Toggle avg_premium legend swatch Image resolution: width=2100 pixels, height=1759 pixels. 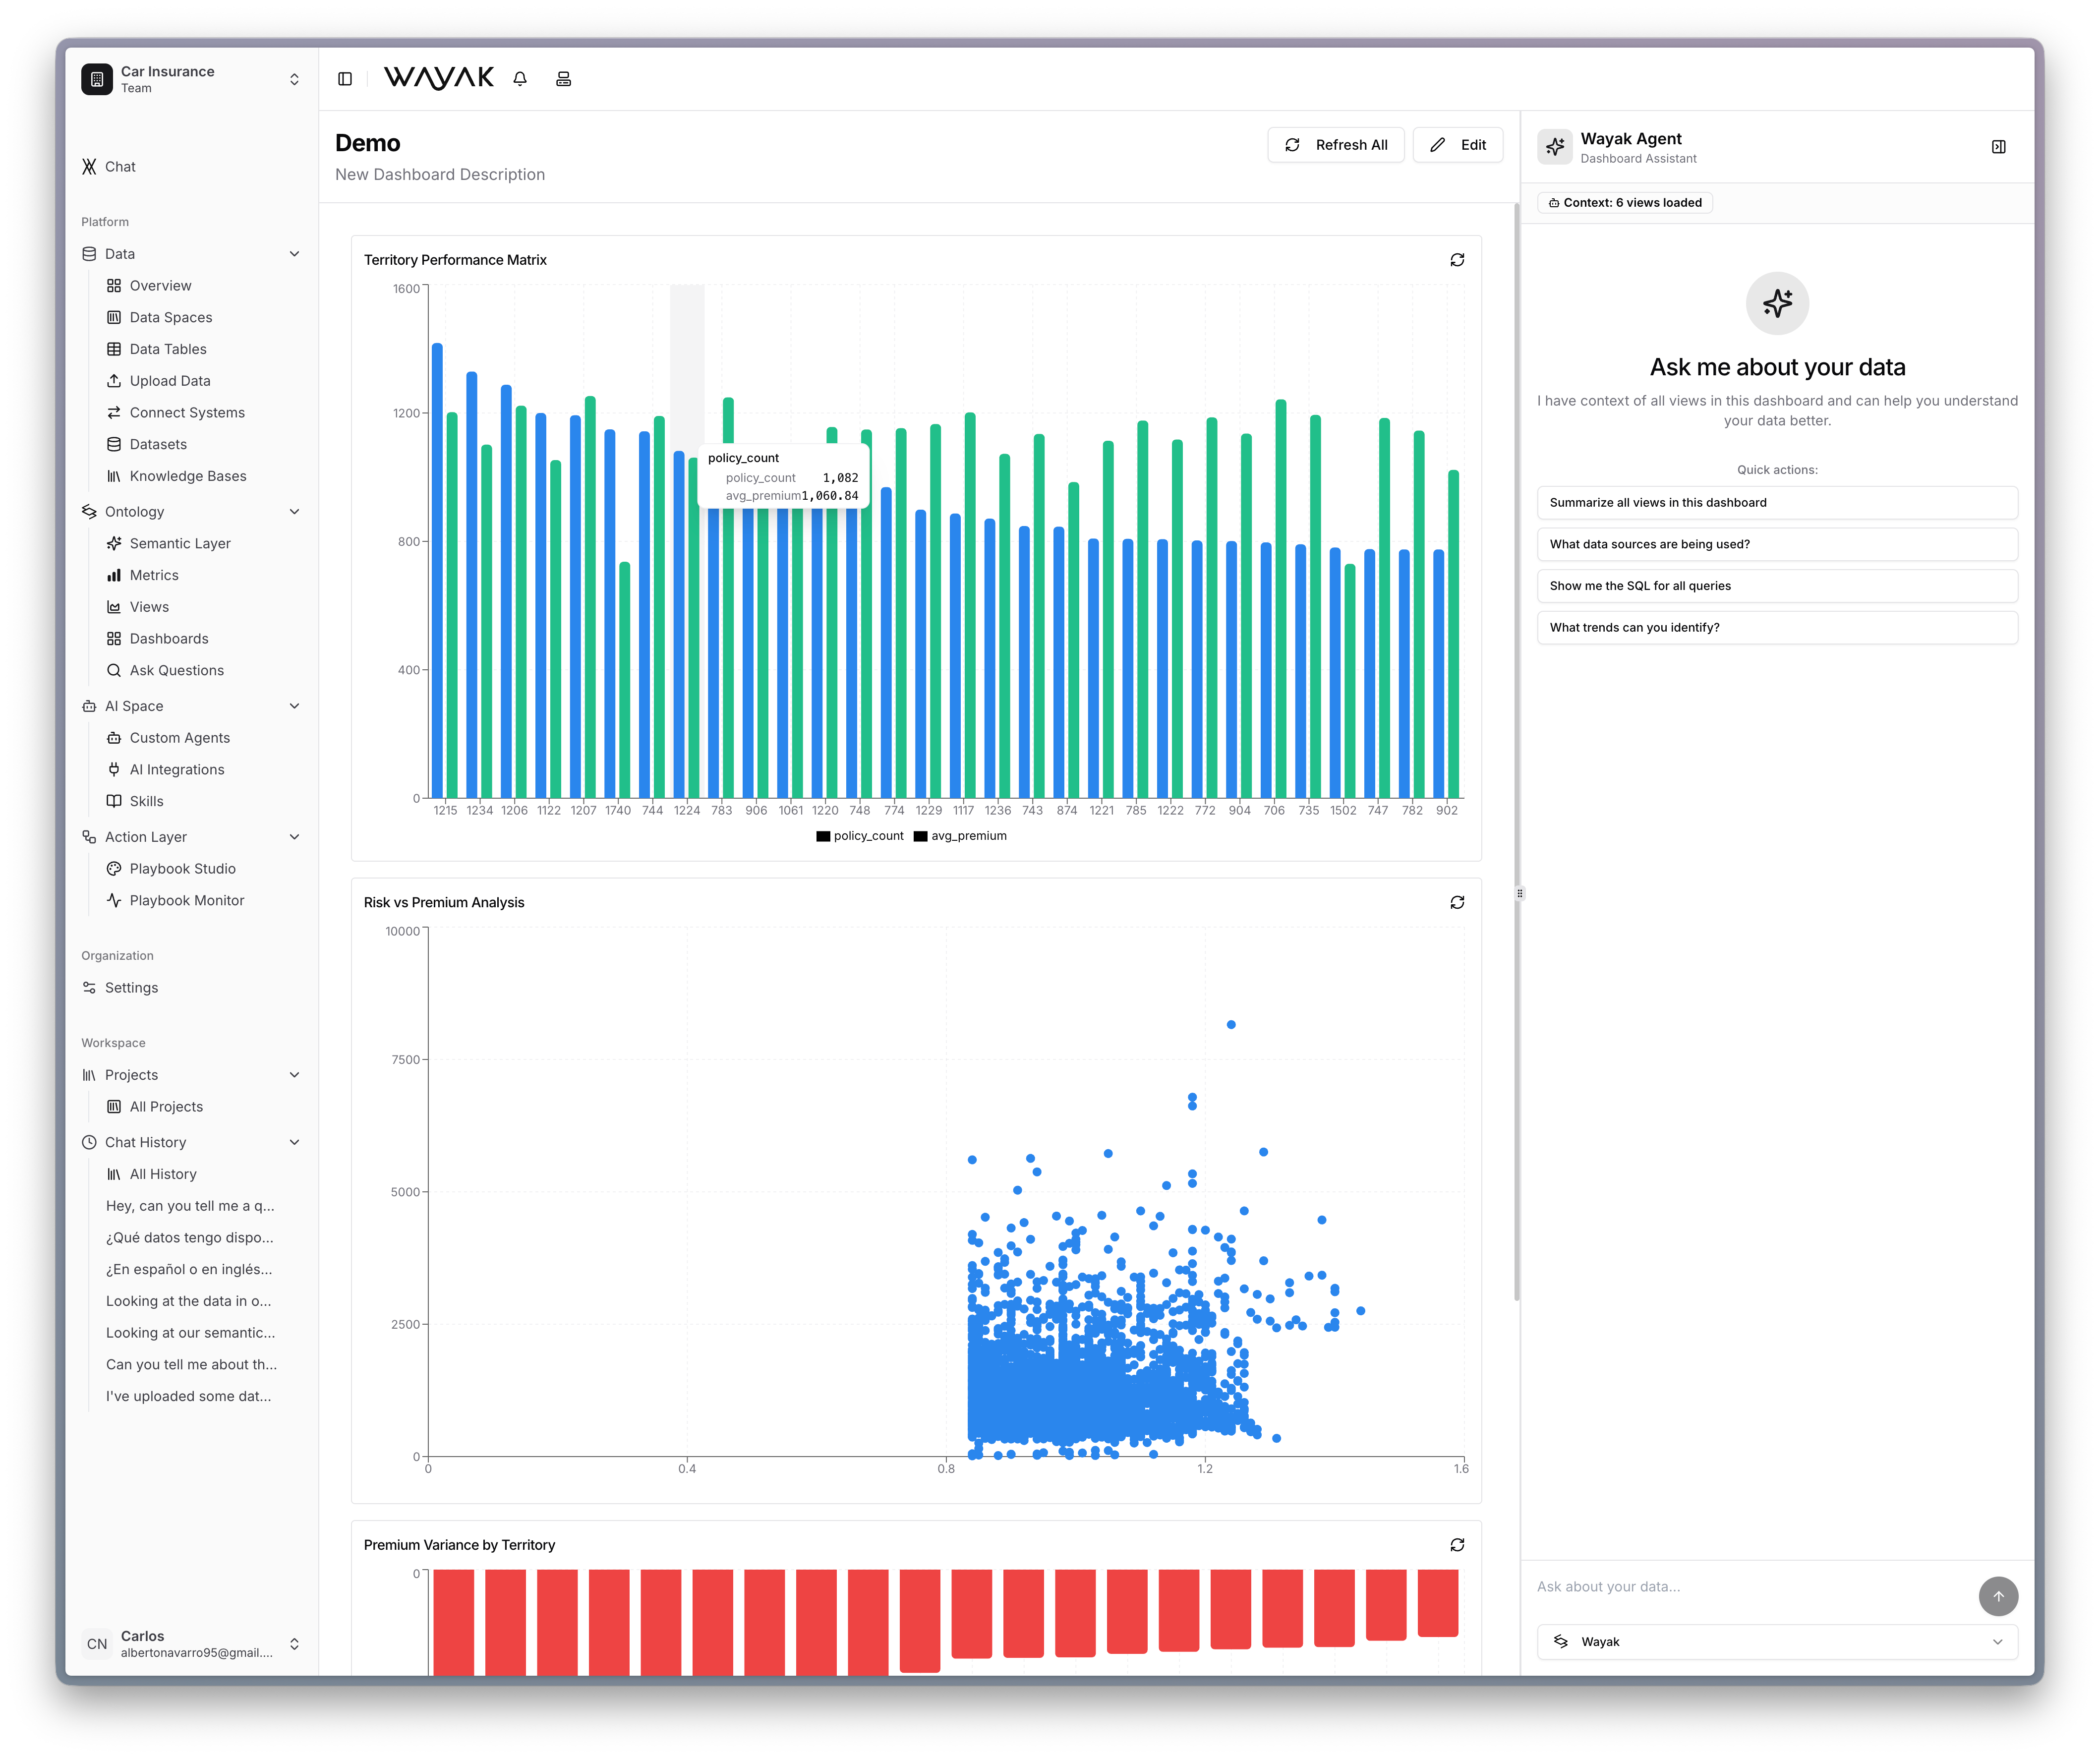coord(920,837)
